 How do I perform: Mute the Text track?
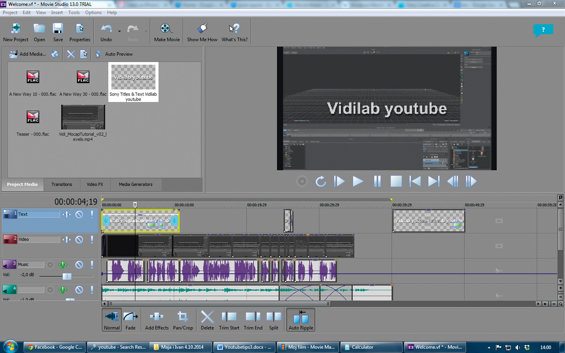[79, 214]
